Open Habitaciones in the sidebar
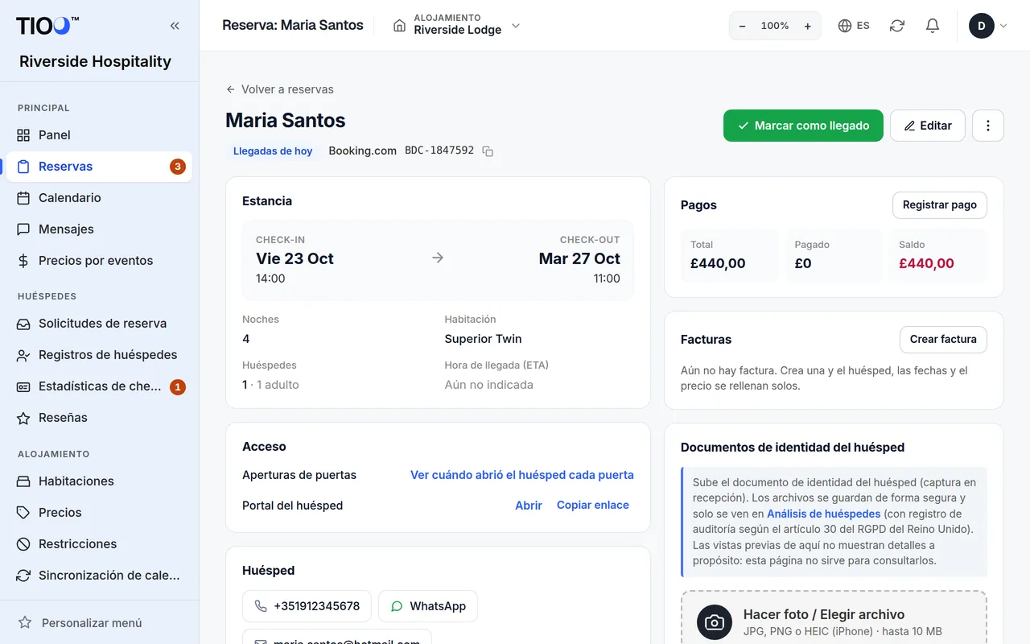1030x644 pixels. (99, 481)
